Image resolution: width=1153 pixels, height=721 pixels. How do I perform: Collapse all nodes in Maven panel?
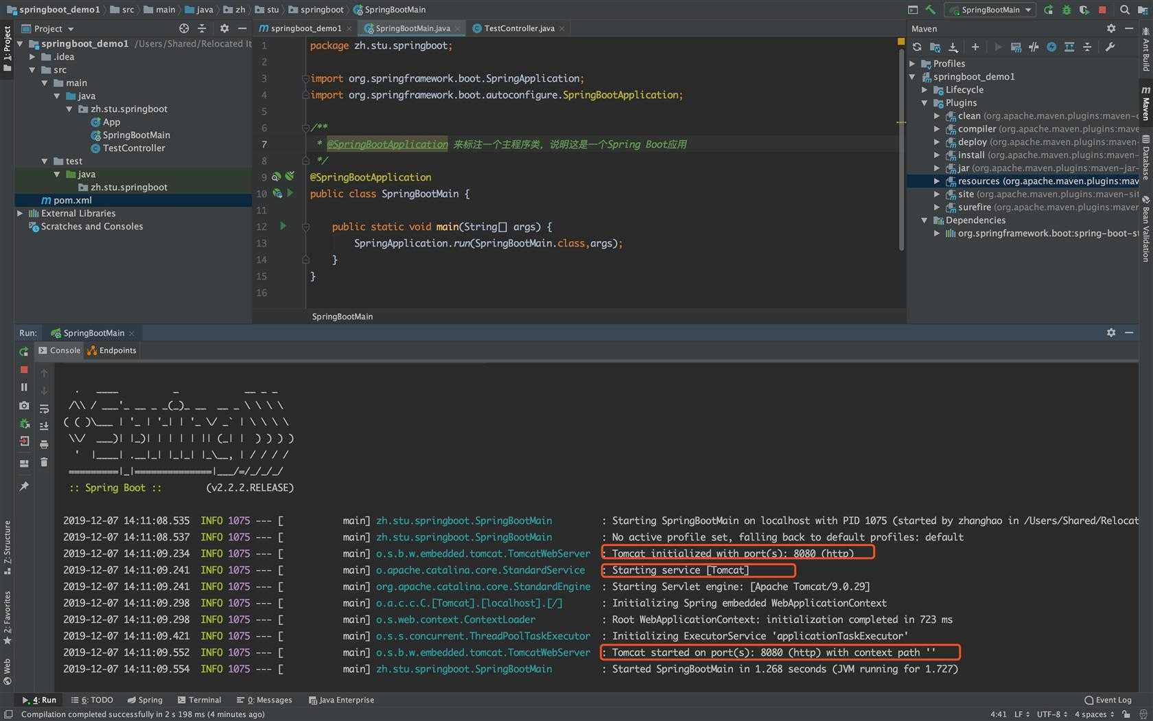coord(1087,47)
